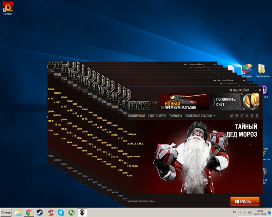This screenshot has width=272, height=217.
Task: Open the ГИД ПО ИГРЕ menu item
Action: 157,116
